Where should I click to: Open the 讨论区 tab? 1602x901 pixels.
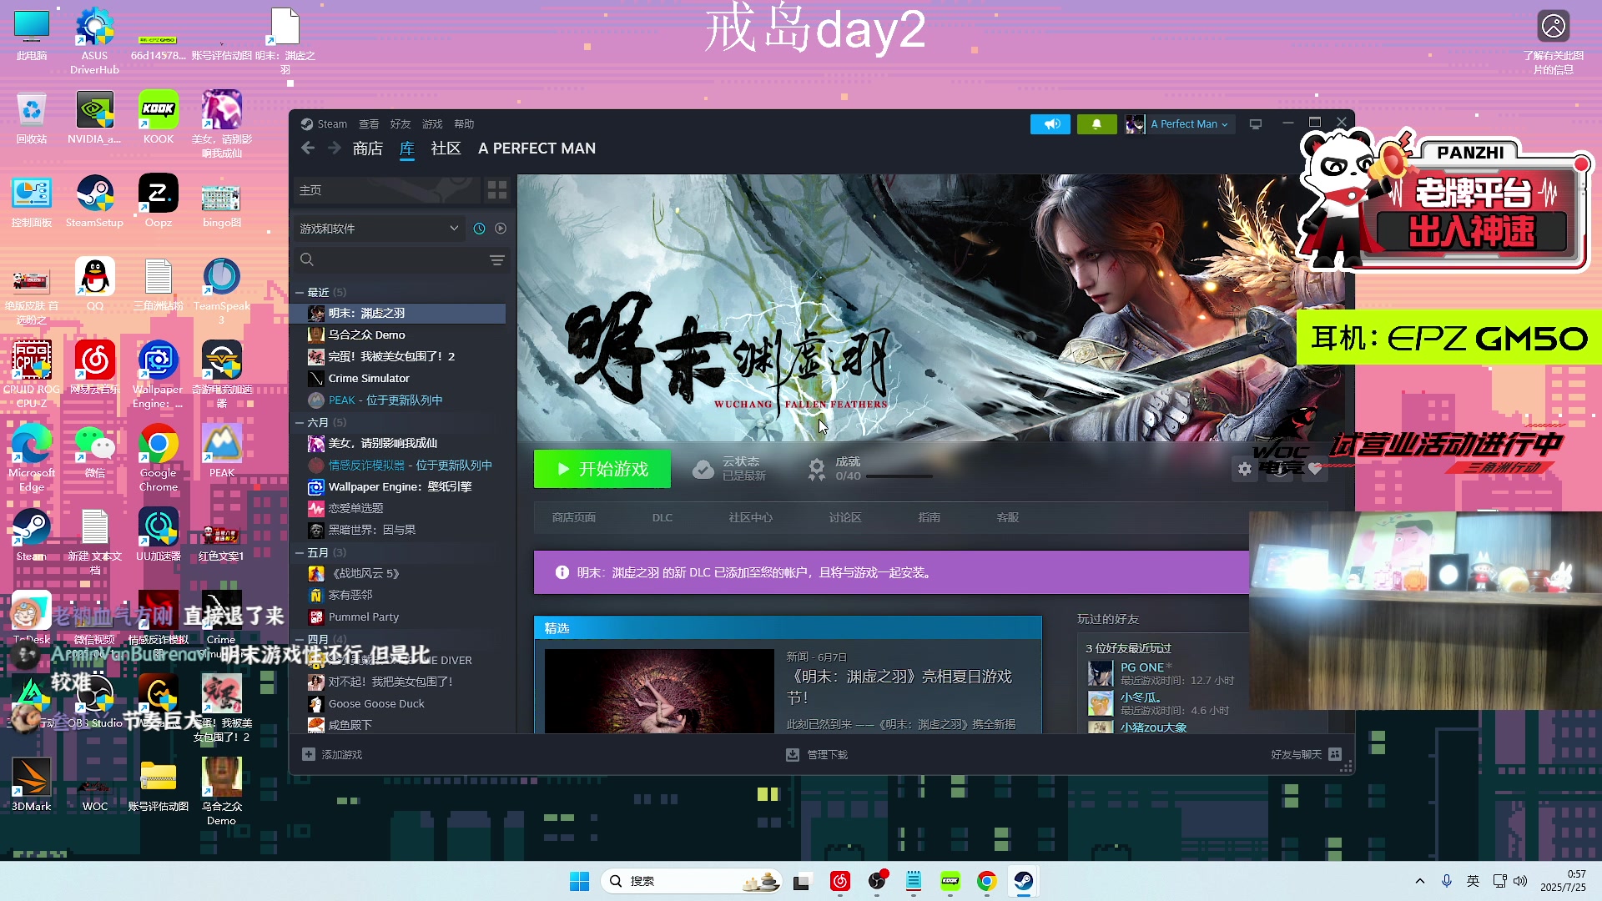pyautogui.click(x=845, y=517)
